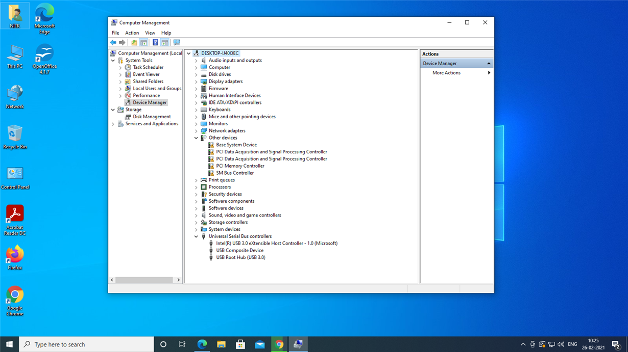
Task: Expand the Network adapters category
Action: tap(196, 131)
